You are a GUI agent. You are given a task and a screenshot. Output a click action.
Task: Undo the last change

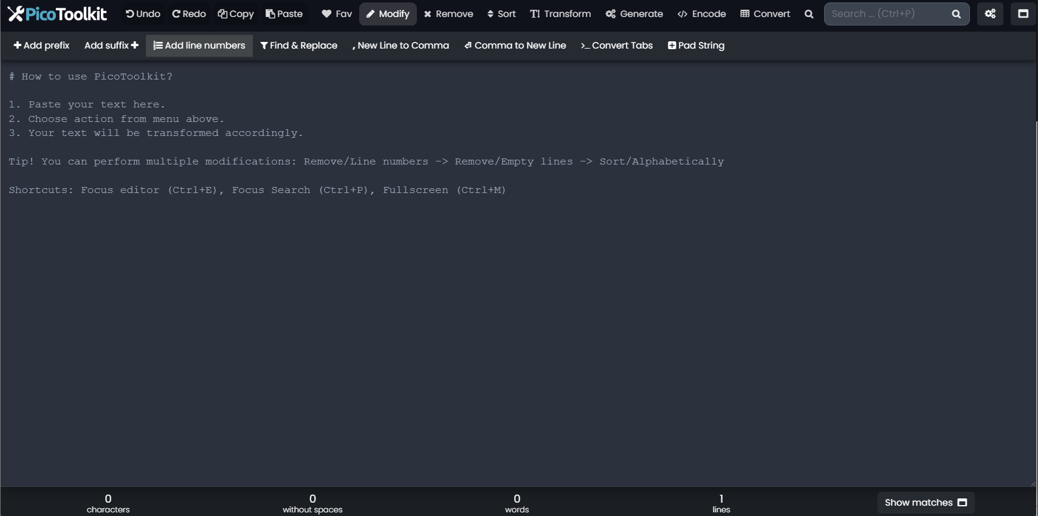pos(143,13)
